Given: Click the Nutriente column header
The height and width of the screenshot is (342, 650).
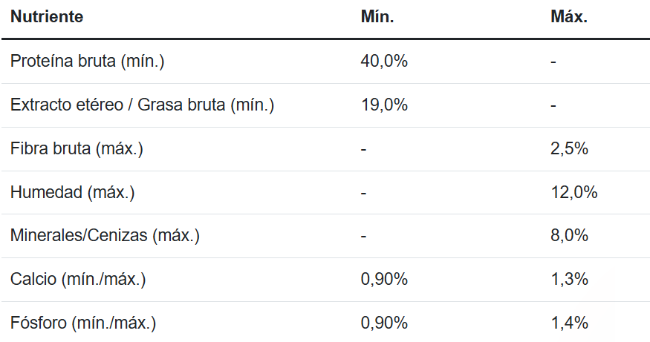Looking at the screenshot, I should (46, 17).
